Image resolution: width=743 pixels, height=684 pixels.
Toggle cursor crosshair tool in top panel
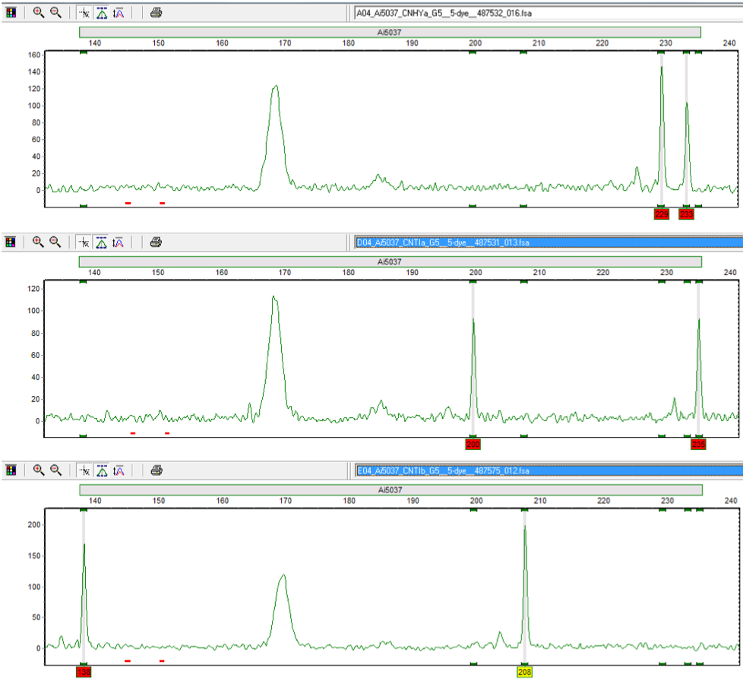(x=85, y=13)
